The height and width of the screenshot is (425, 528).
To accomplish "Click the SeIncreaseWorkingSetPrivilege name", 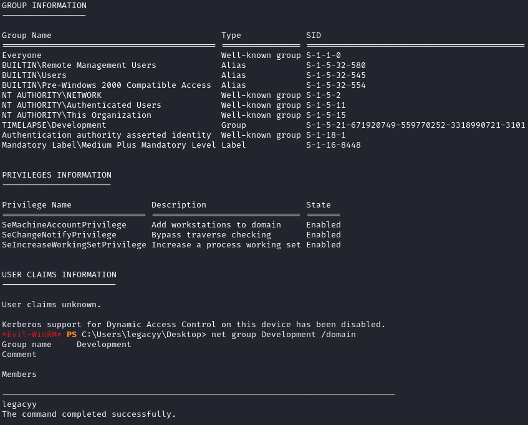I will 74,245.
